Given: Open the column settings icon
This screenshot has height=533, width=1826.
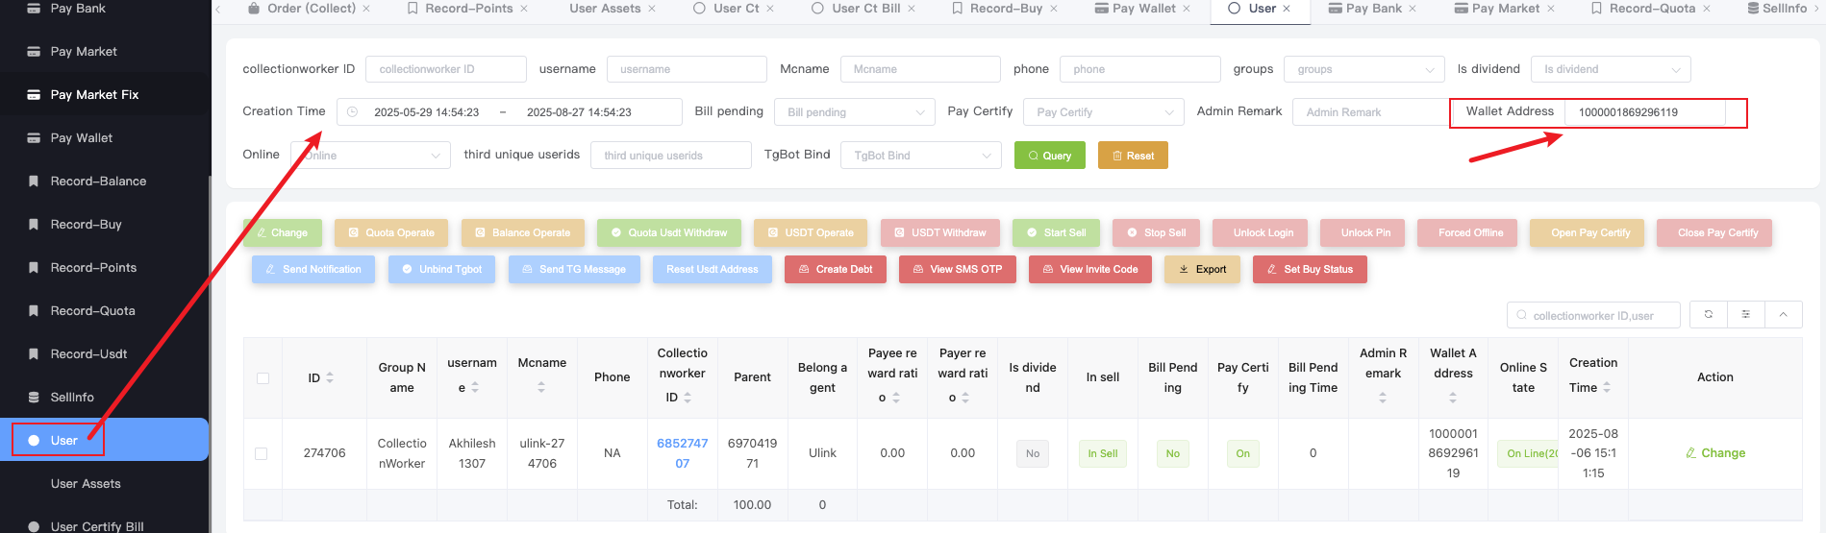Looking at the screenshot, I should (1745, 315).
